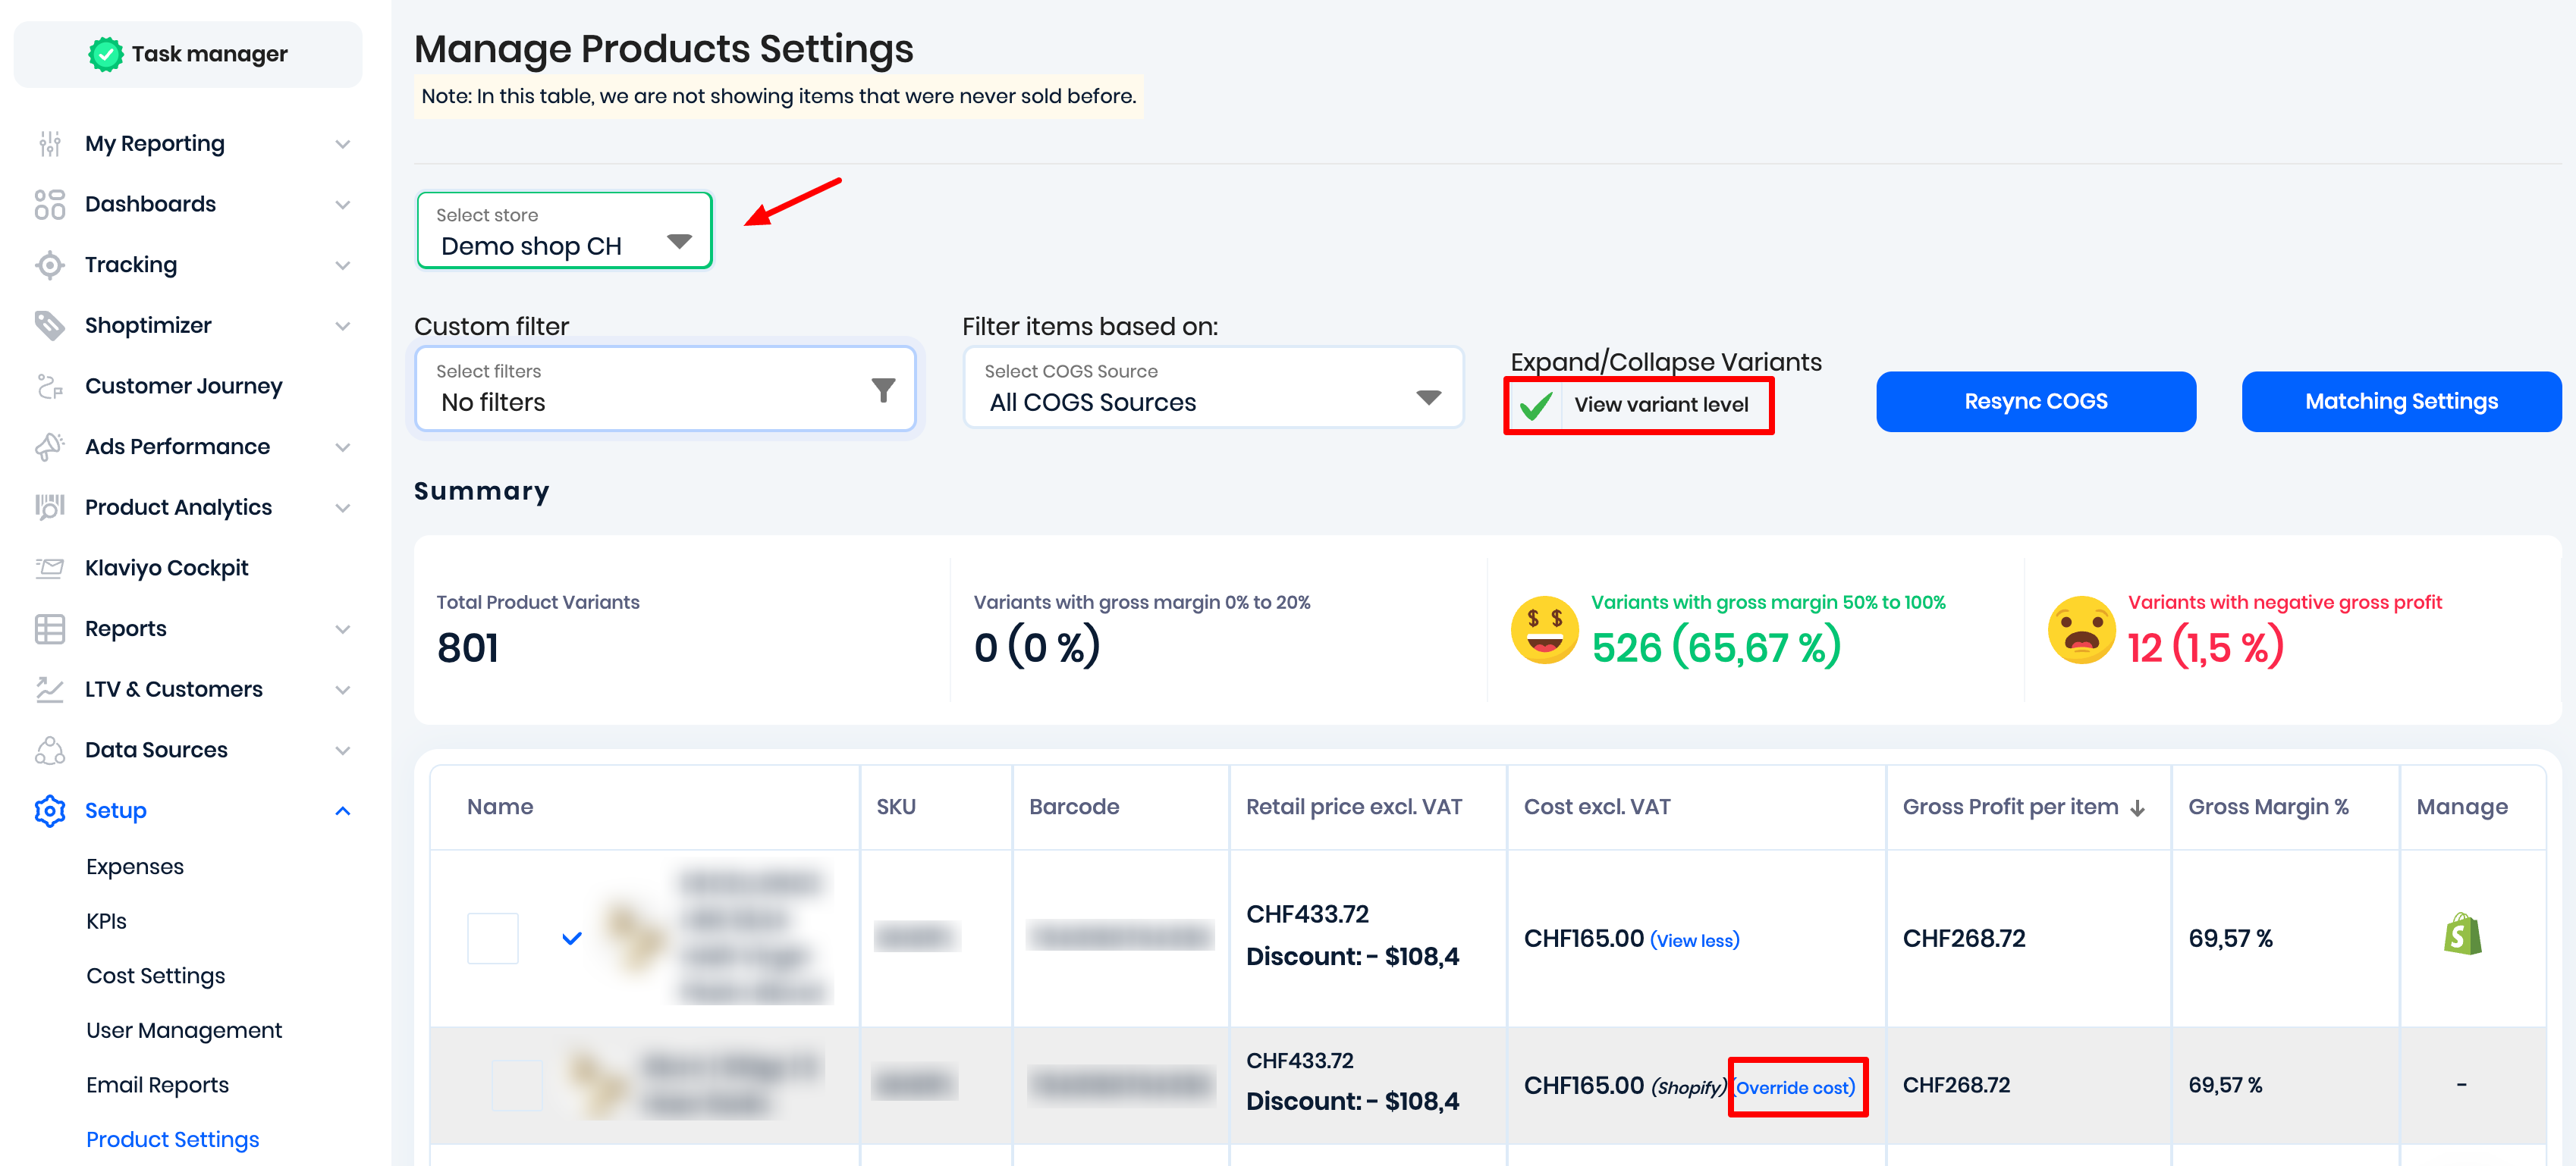Click the Klaviyo Cockpit sidebar icon
The width and height of the screenshot is (2576, 1166).
49,568
